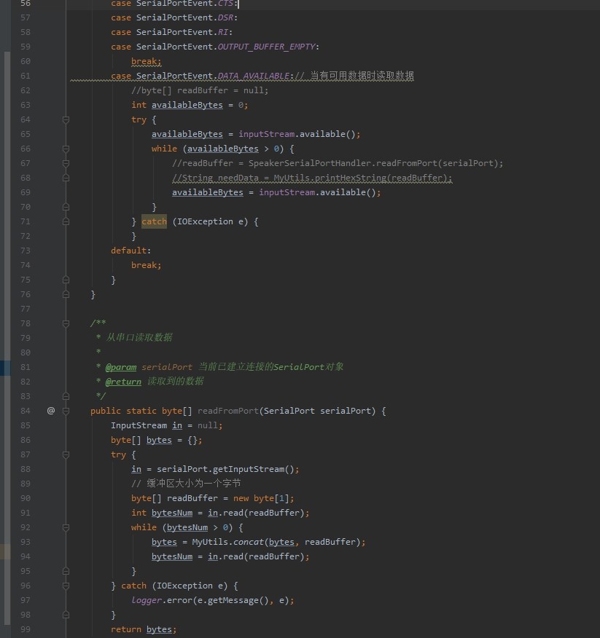Fold the while loop at line 92
The image size is (600, 638).
(66, 527)
